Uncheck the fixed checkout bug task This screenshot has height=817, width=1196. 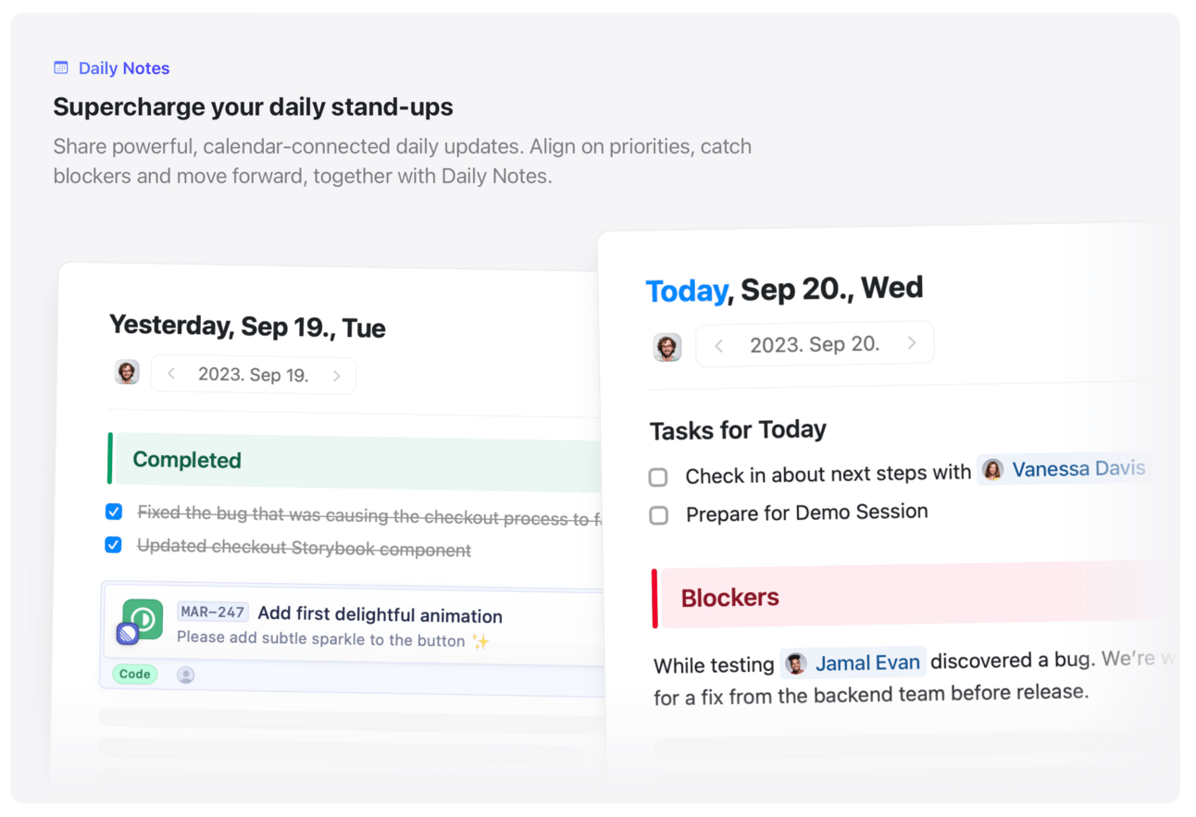point(114,511)
